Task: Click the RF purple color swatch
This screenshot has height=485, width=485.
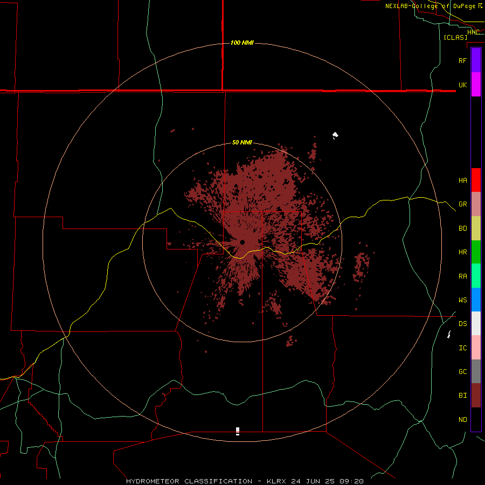Action: pyautogui.click(x=476, y=60)
